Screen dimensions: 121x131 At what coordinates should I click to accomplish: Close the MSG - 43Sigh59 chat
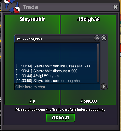104,38
